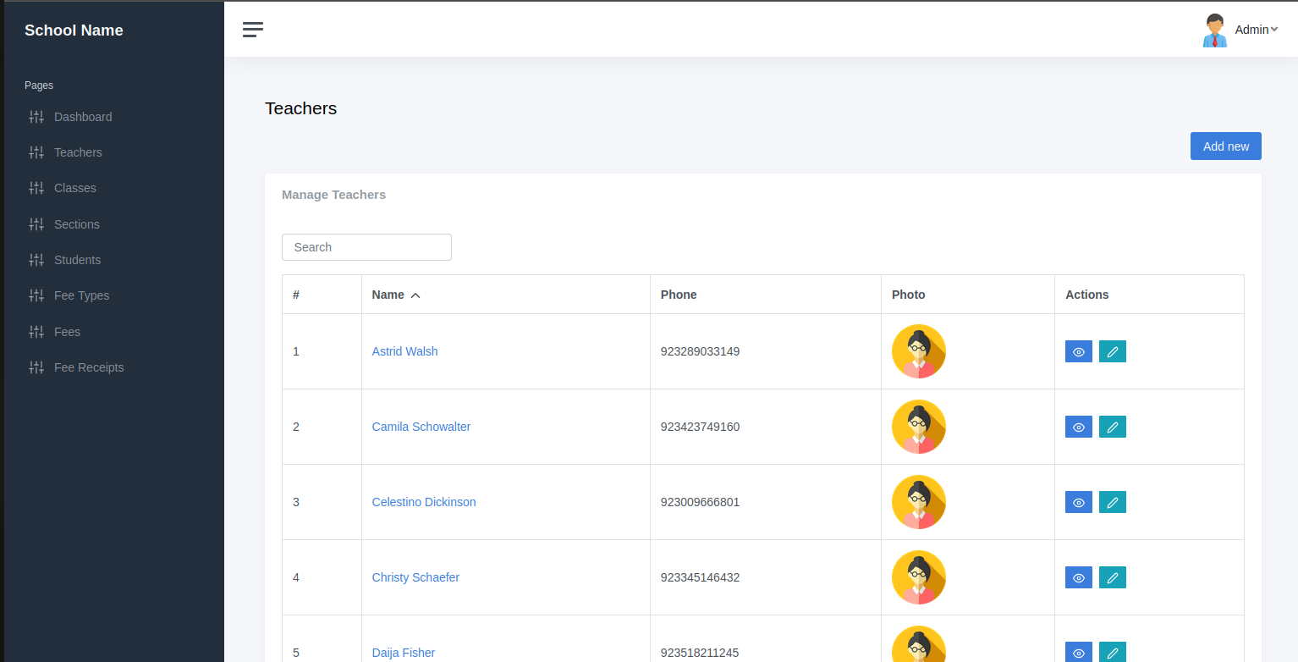Image resolution: width=1298 pixels, height=662 pixels.
Task: Open Astrid Walsh's name link
Action: [x=404, y=351]
